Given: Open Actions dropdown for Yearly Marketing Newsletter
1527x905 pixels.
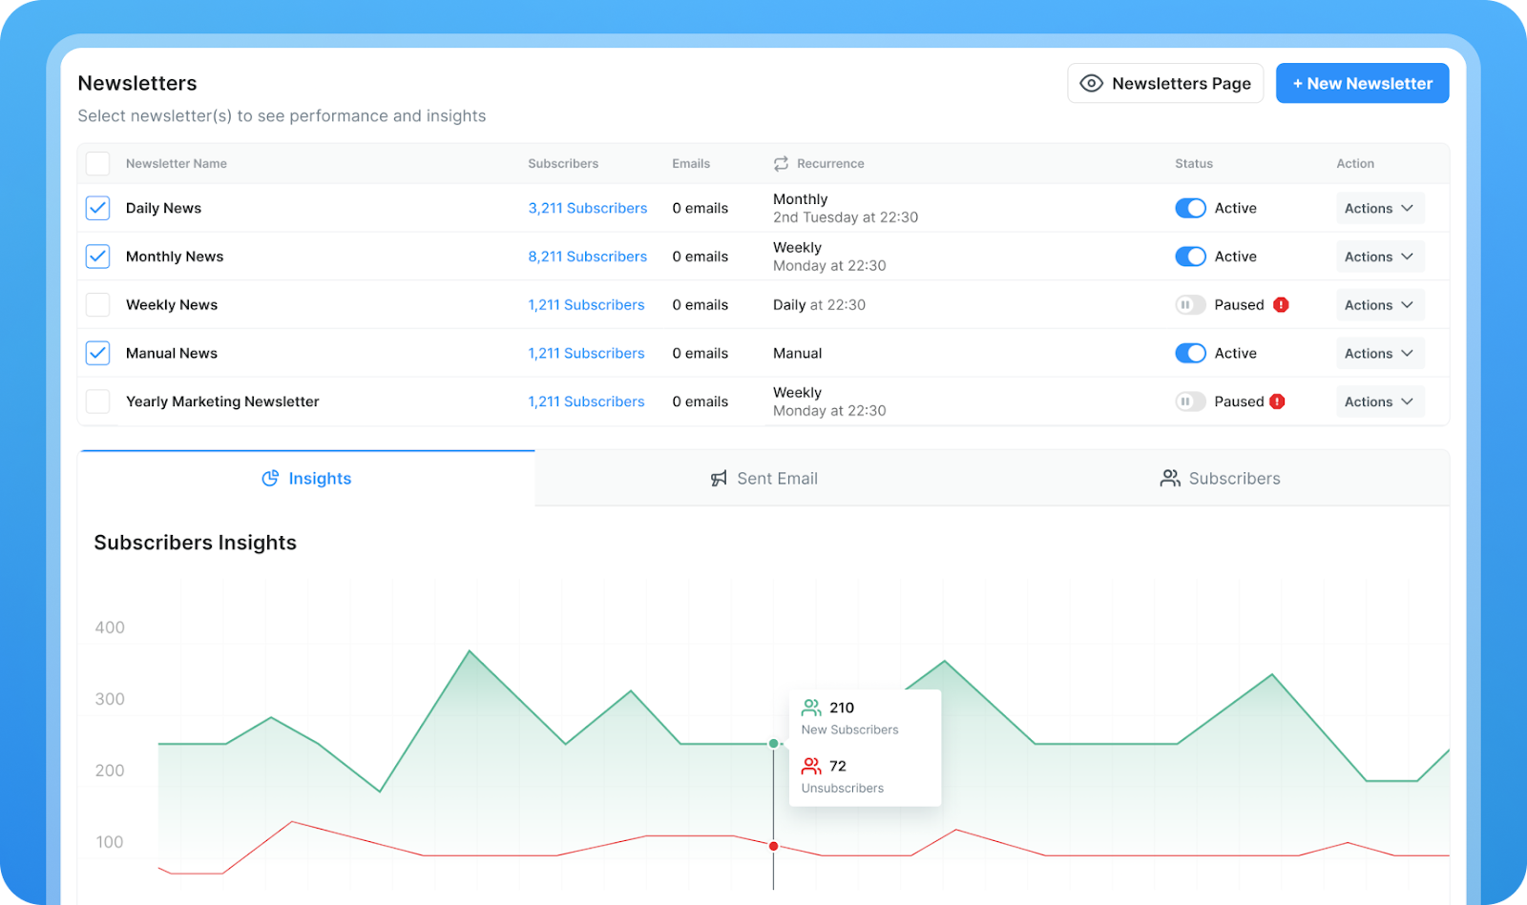Looking at the screenshot, I should pyautogui.click(x=1379, y=401).
